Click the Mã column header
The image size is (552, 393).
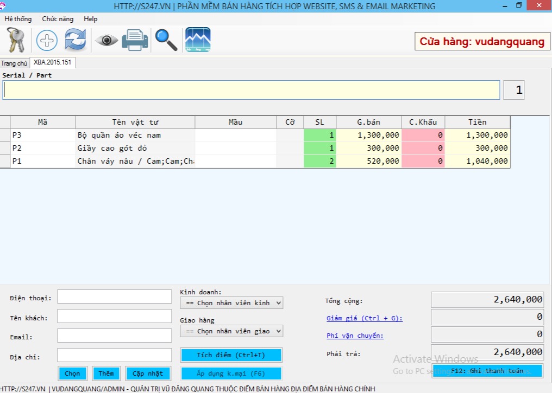(42, 122)
